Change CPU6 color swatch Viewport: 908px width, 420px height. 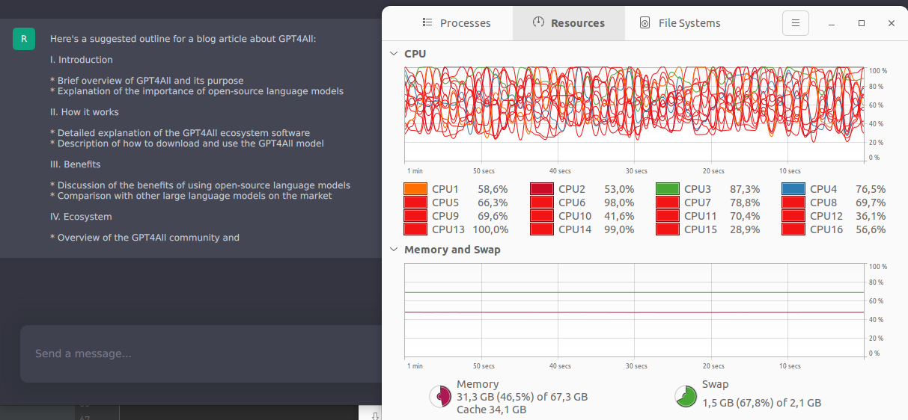pos(542,203)
